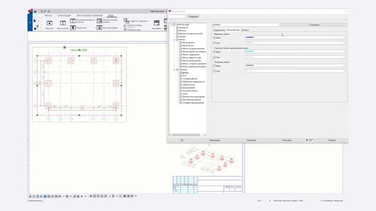Click Вид криволинейного сечения ribbon icon
The width and height of the screenshot is (376, 211).
coord(73,21)
